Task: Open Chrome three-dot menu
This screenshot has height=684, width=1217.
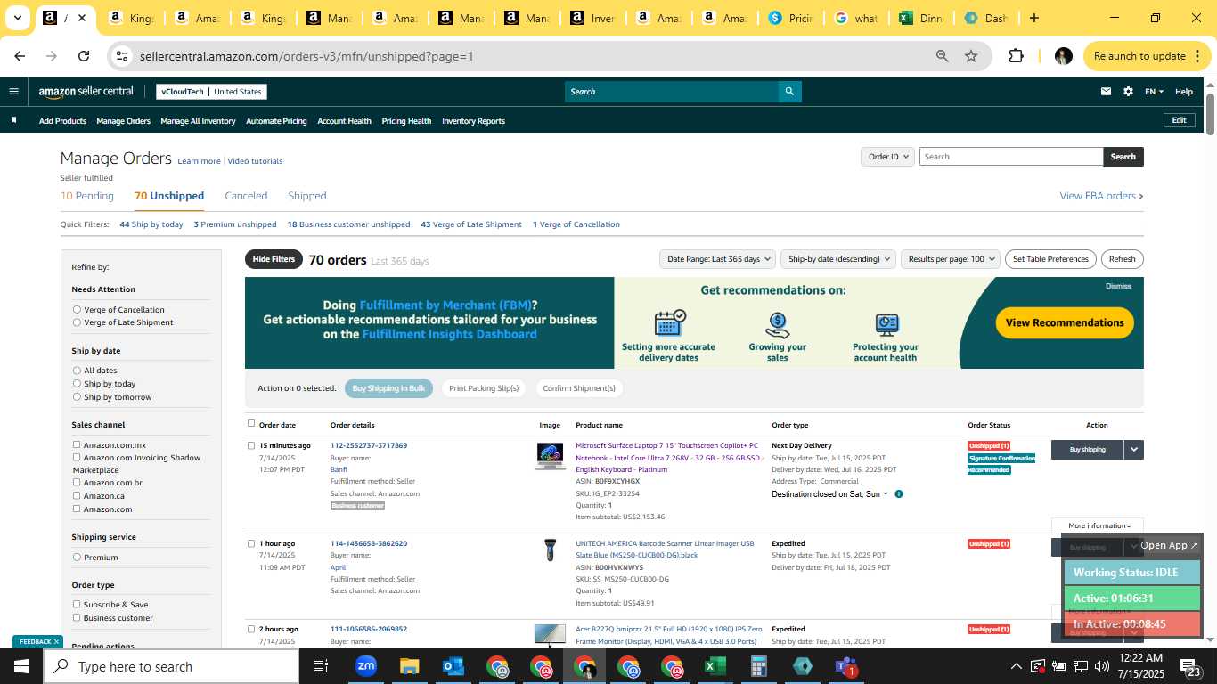Action: coord(1196,56)
